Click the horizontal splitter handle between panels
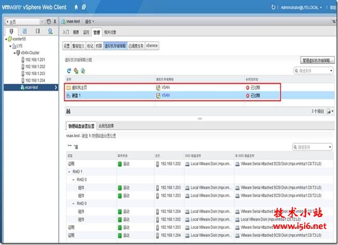The image size is (338, 245). point(200,119)
